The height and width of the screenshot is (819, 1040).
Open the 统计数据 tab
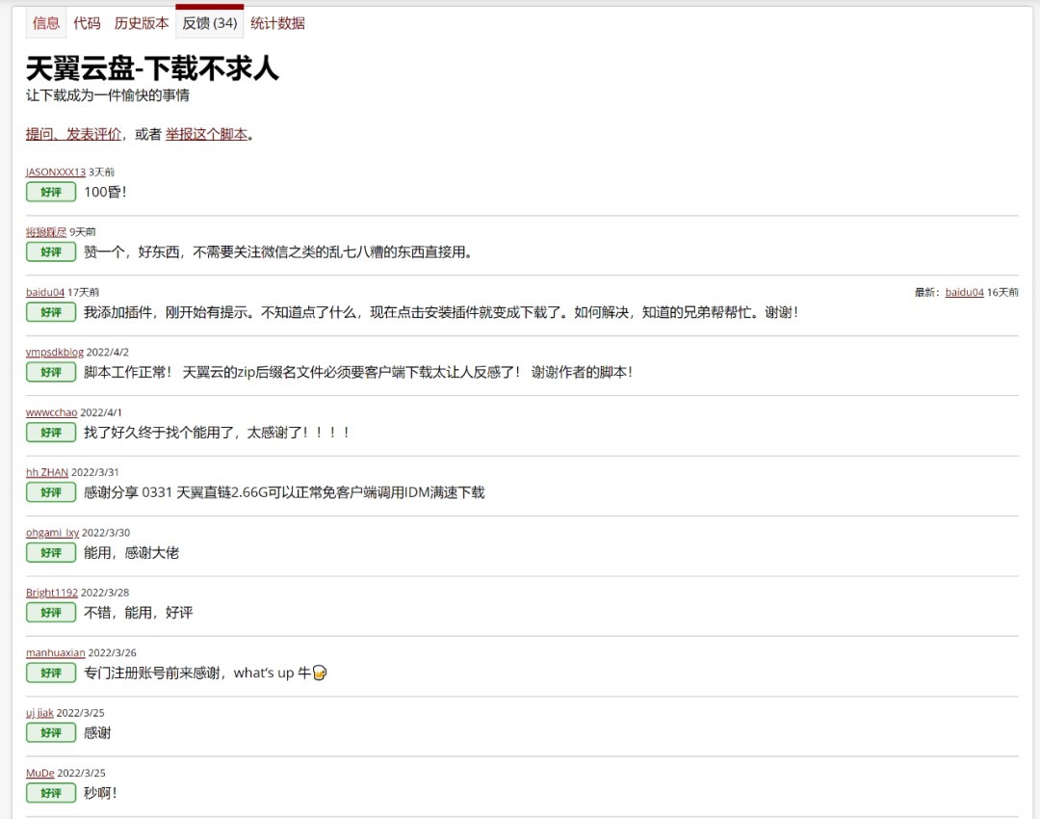[x=277, y=23]
